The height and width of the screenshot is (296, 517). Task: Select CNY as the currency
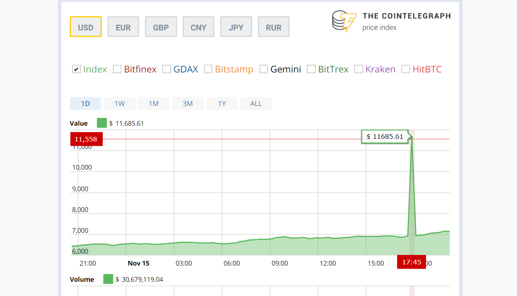(x=199, y=27)
